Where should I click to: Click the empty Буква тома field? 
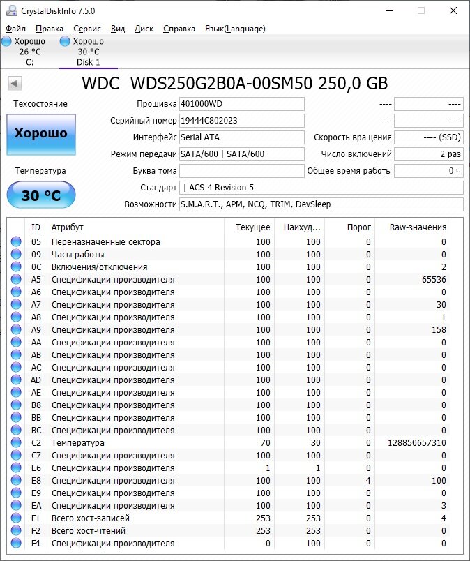pyautogui.click(x=242, y=171)
